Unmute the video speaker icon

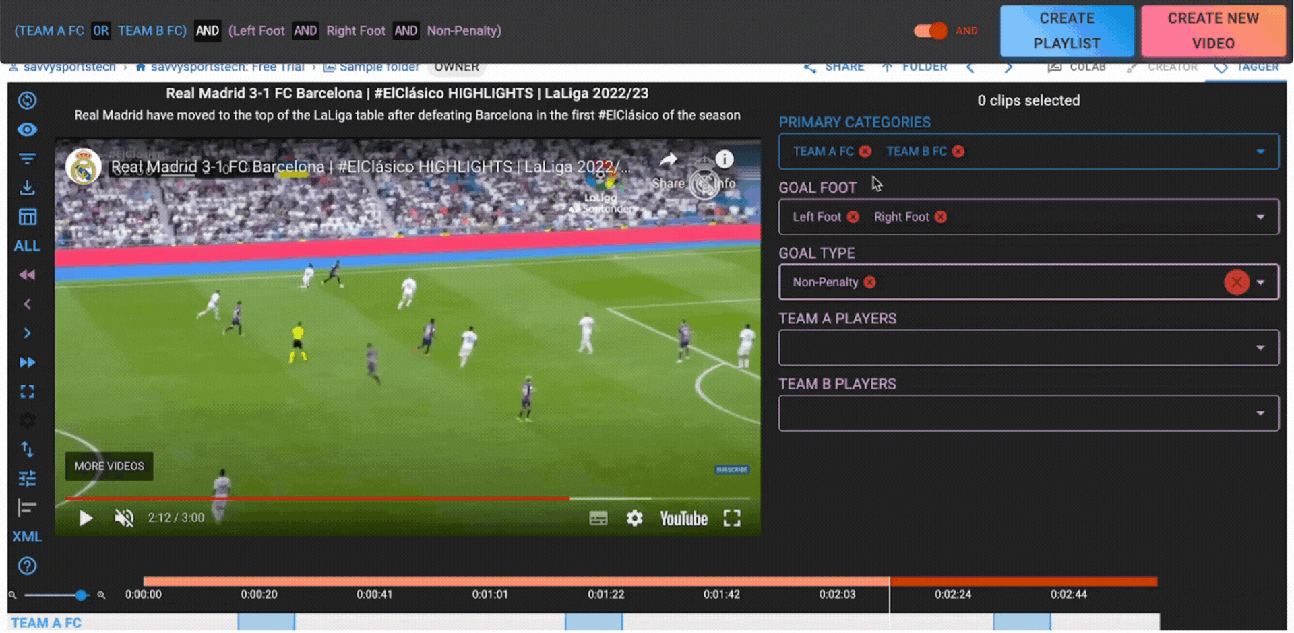(124, 518)
